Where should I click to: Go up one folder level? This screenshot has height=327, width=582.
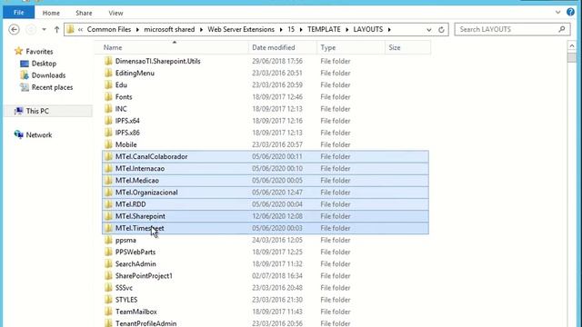click(x=56, y=29)
